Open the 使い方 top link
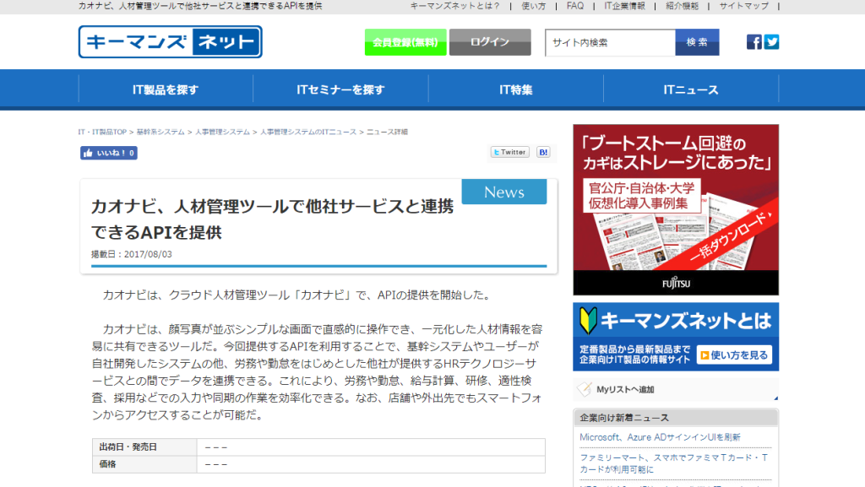Image resolution: width=865 pixels, height=487 pixels. point(534,6)
